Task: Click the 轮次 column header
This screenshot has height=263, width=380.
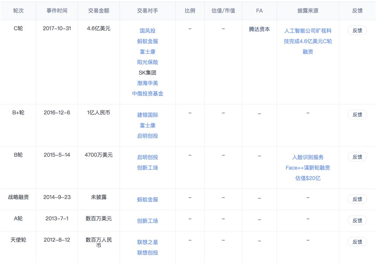Action: coord(18,11)
